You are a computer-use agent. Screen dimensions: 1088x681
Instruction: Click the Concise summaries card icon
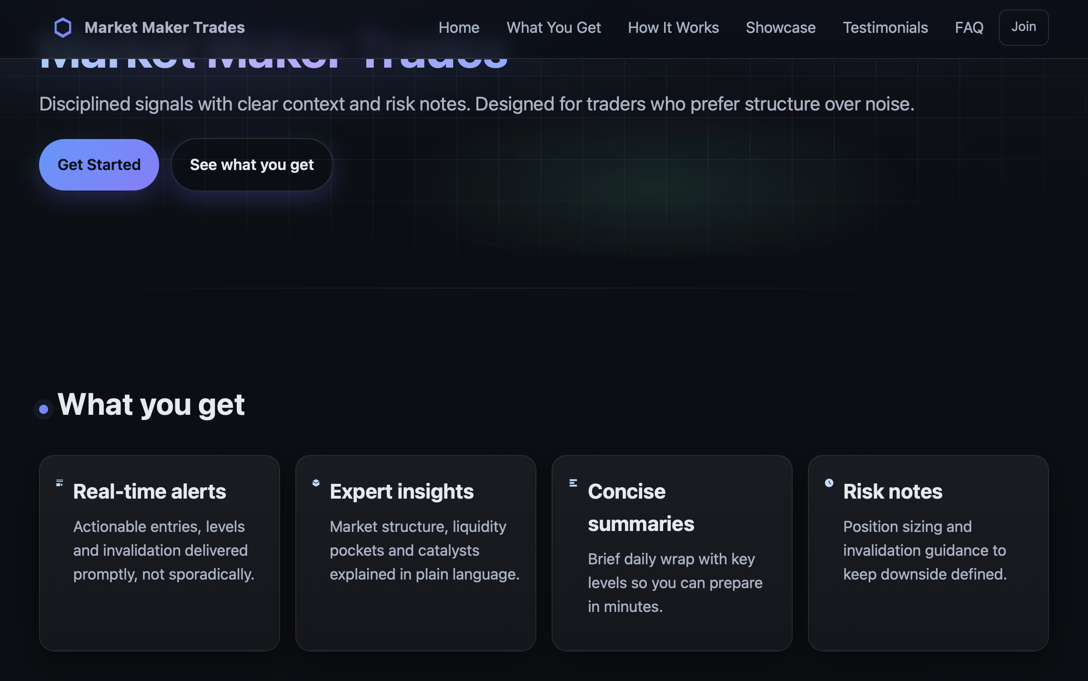tap(573, 483)
